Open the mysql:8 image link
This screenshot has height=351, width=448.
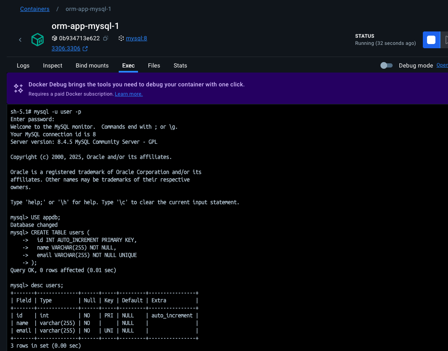tap(137, 38)
